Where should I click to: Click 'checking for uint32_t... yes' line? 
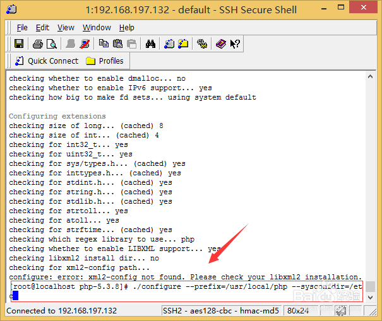[x=71, y=154]
